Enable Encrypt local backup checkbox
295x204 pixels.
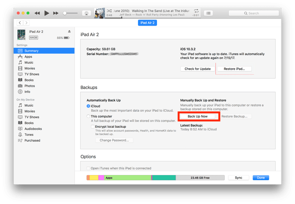coord(93,127)
